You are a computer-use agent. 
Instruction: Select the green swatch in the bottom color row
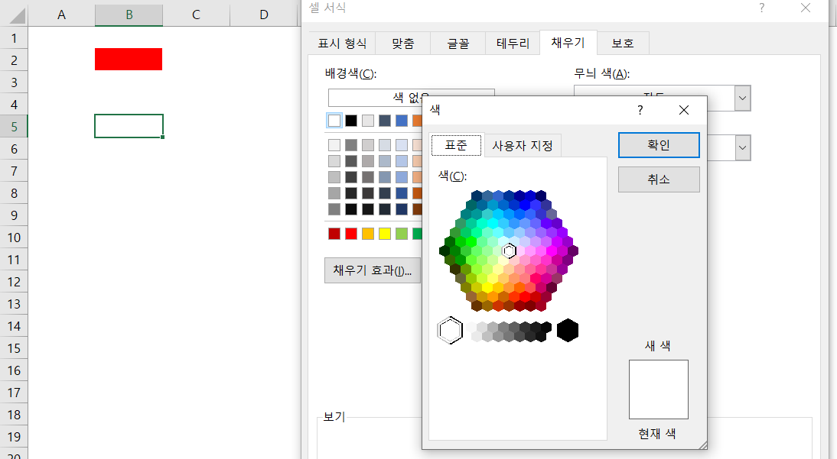tap(417, 234)
